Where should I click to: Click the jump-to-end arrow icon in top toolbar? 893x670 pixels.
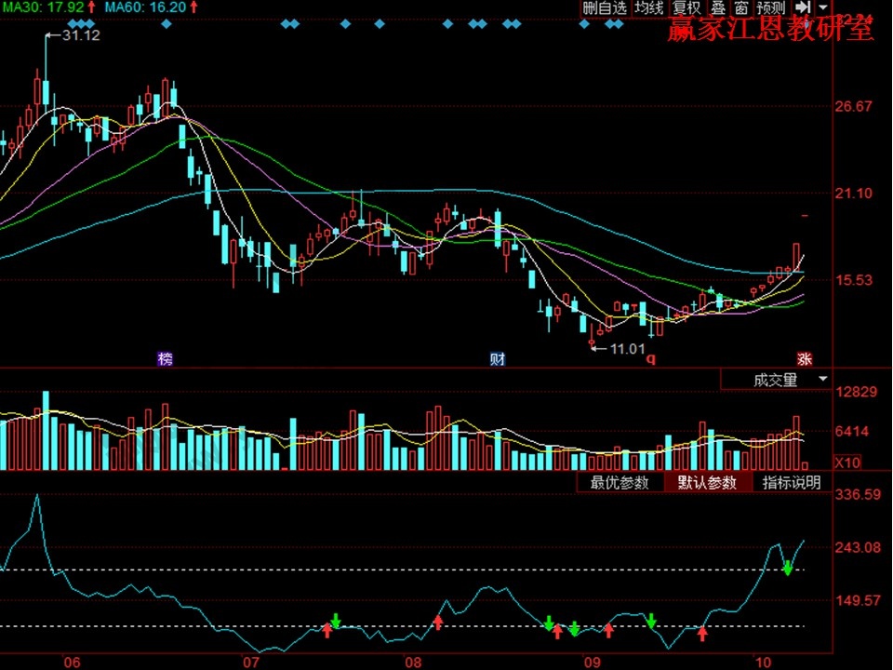pyautogui.click(x=802, y=8)
